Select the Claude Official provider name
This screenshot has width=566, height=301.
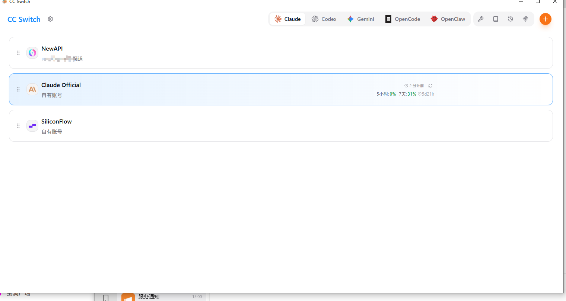(61, 85)
